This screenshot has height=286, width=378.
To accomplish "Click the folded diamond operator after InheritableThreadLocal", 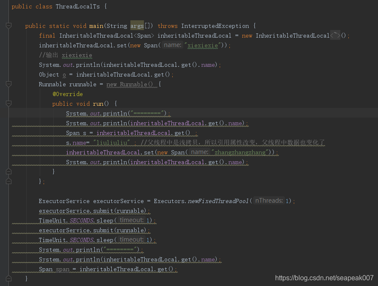I will (335, 36).
